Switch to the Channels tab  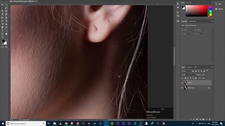[189, 67]
